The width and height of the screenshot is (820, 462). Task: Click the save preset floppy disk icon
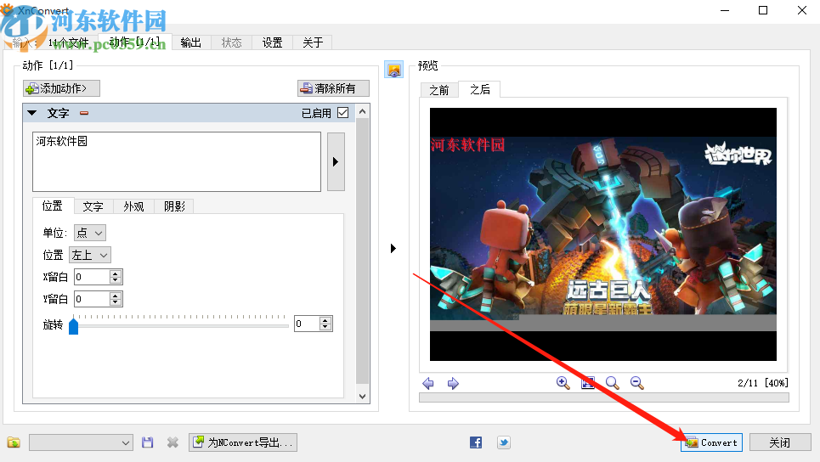(148, 442)
